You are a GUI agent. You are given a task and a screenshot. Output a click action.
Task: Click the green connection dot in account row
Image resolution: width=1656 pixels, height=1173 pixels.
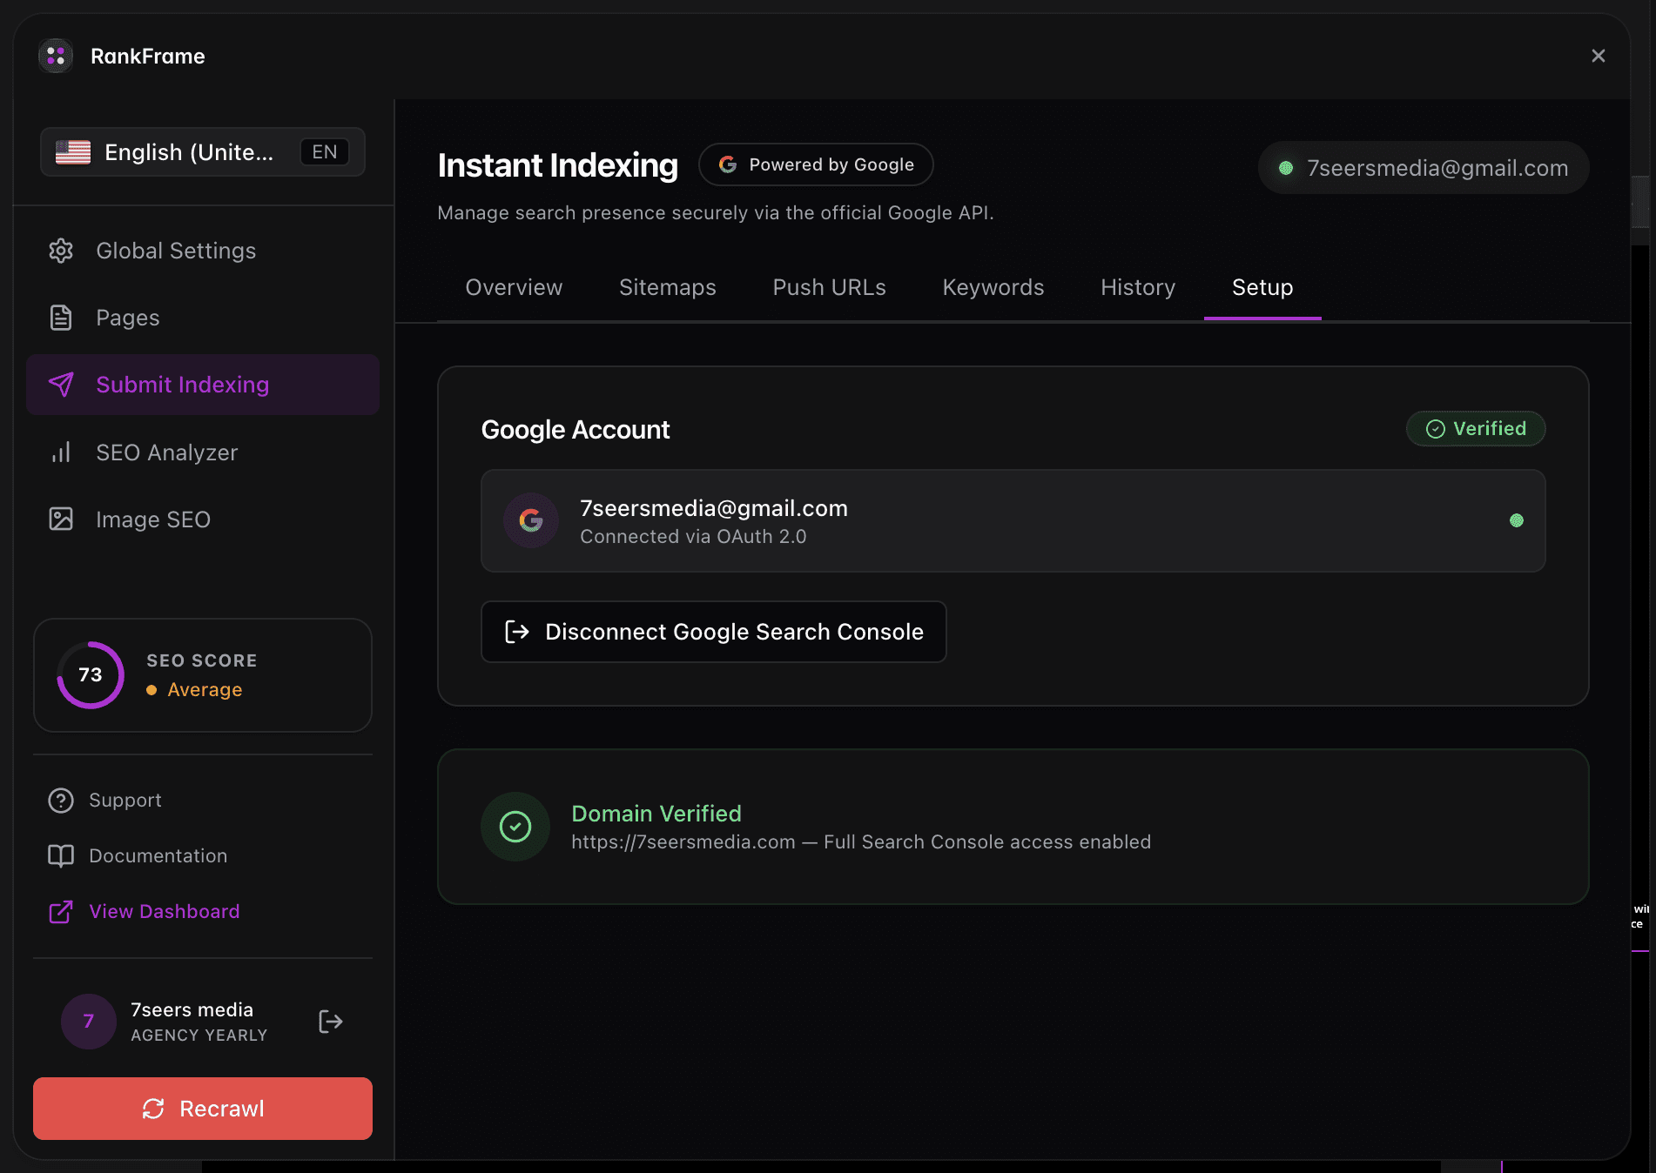1517,520
